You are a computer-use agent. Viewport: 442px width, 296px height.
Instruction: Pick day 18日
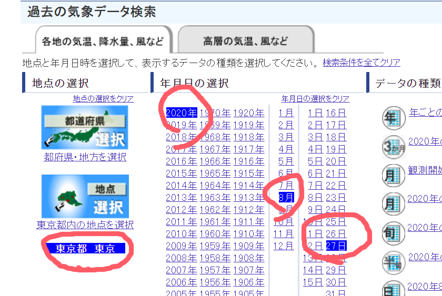click(336, 137)
